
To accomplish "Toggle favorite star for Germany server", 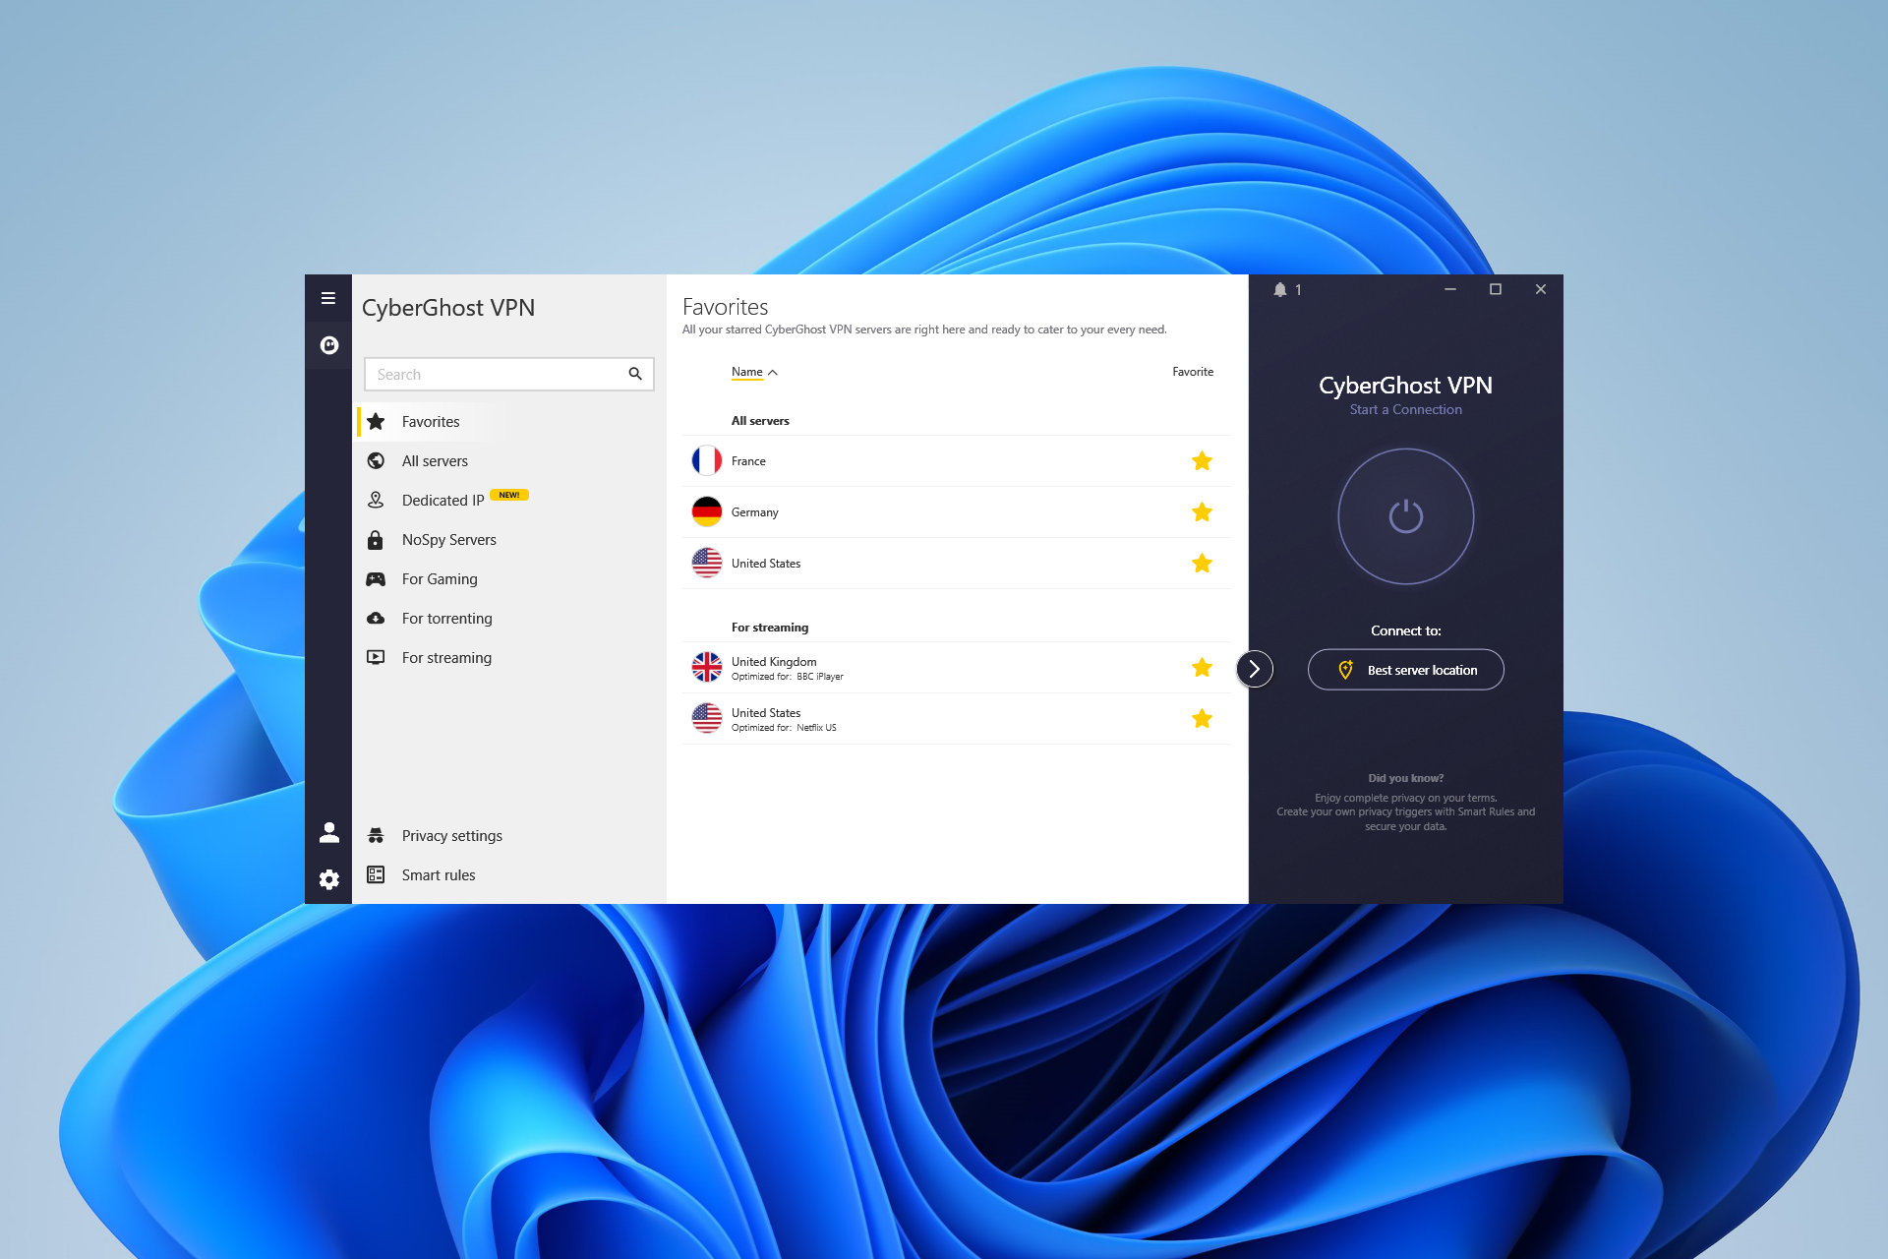I will (1201, 511).
